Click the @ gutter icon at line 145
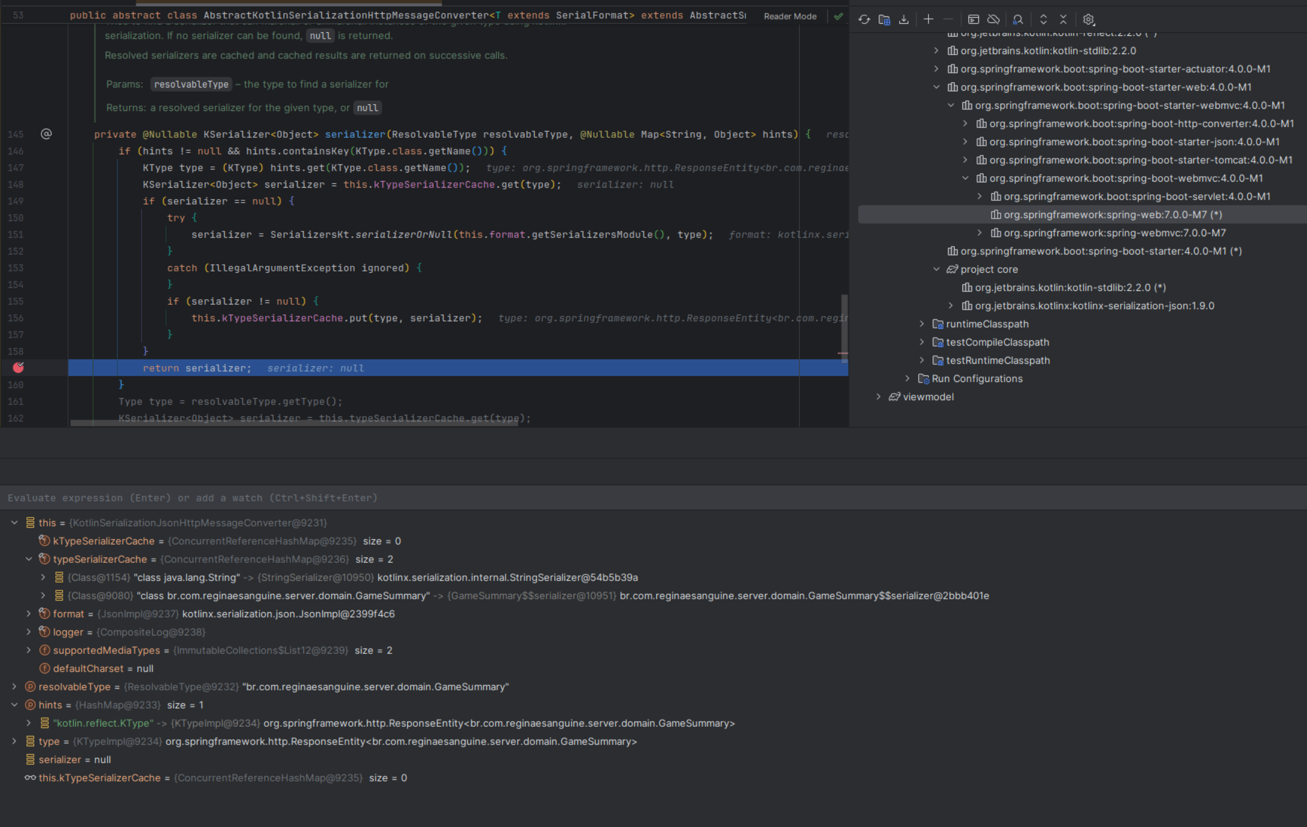Screen dimensions: 1307x827 click(46, 134)
